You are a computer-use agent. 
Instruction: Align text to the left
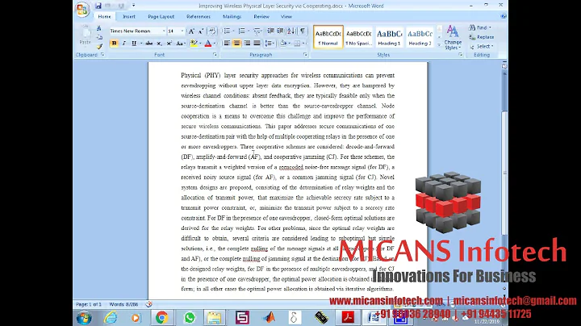227,44
